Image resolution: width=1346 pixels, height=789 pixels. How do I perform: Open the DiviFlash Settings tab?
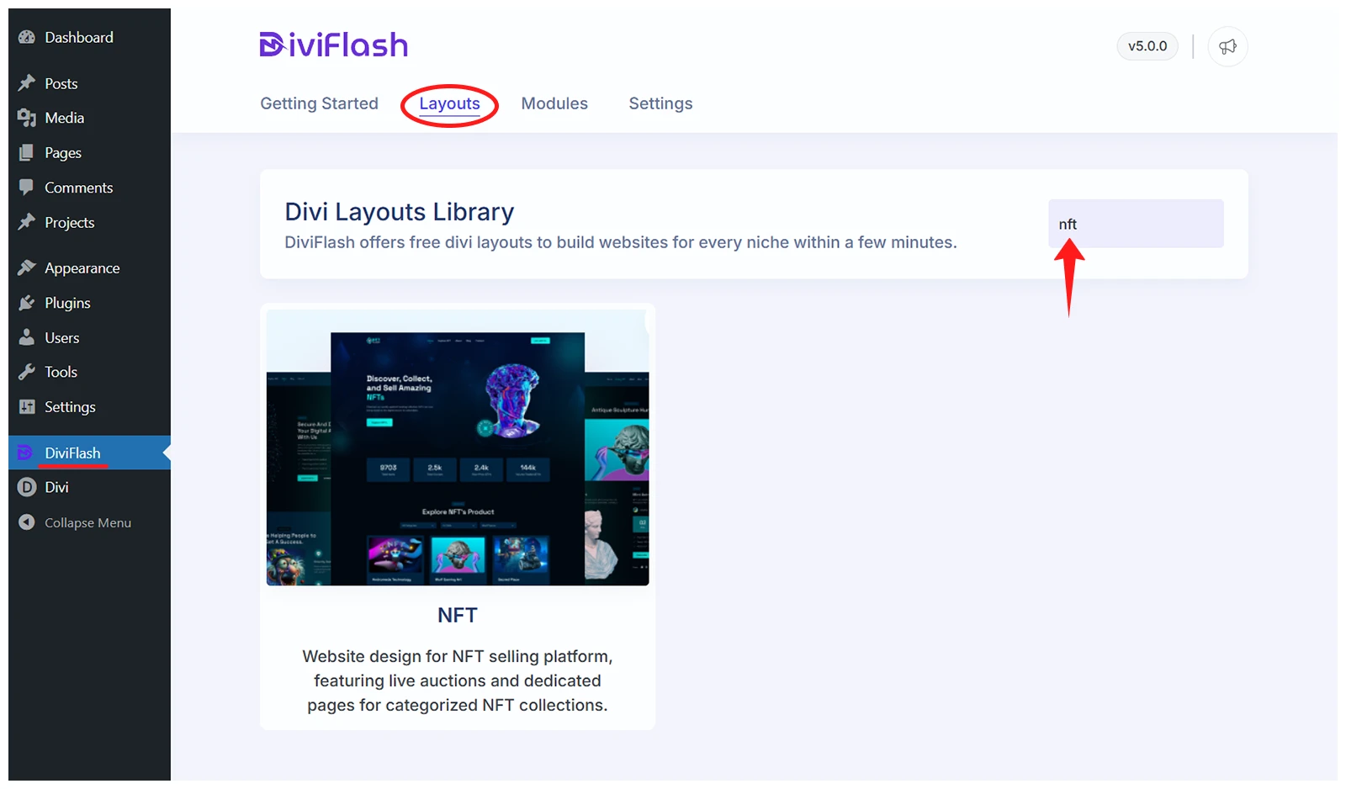pyautogui.click(x=660, y=103)
